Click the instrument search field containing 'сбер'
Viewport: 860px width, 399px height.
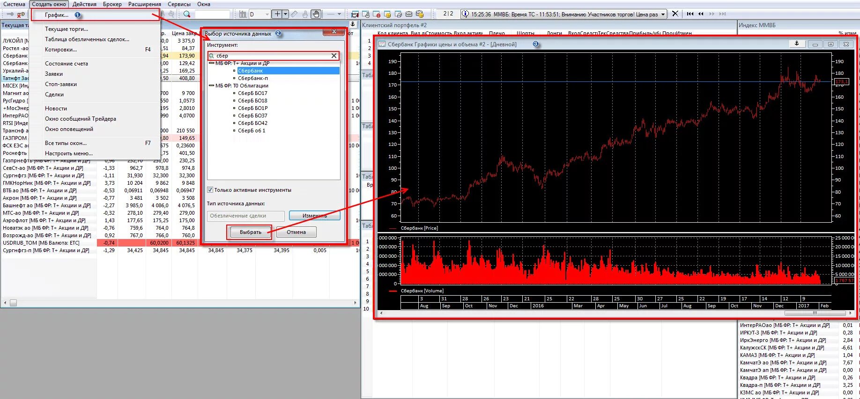click(273, 56)
